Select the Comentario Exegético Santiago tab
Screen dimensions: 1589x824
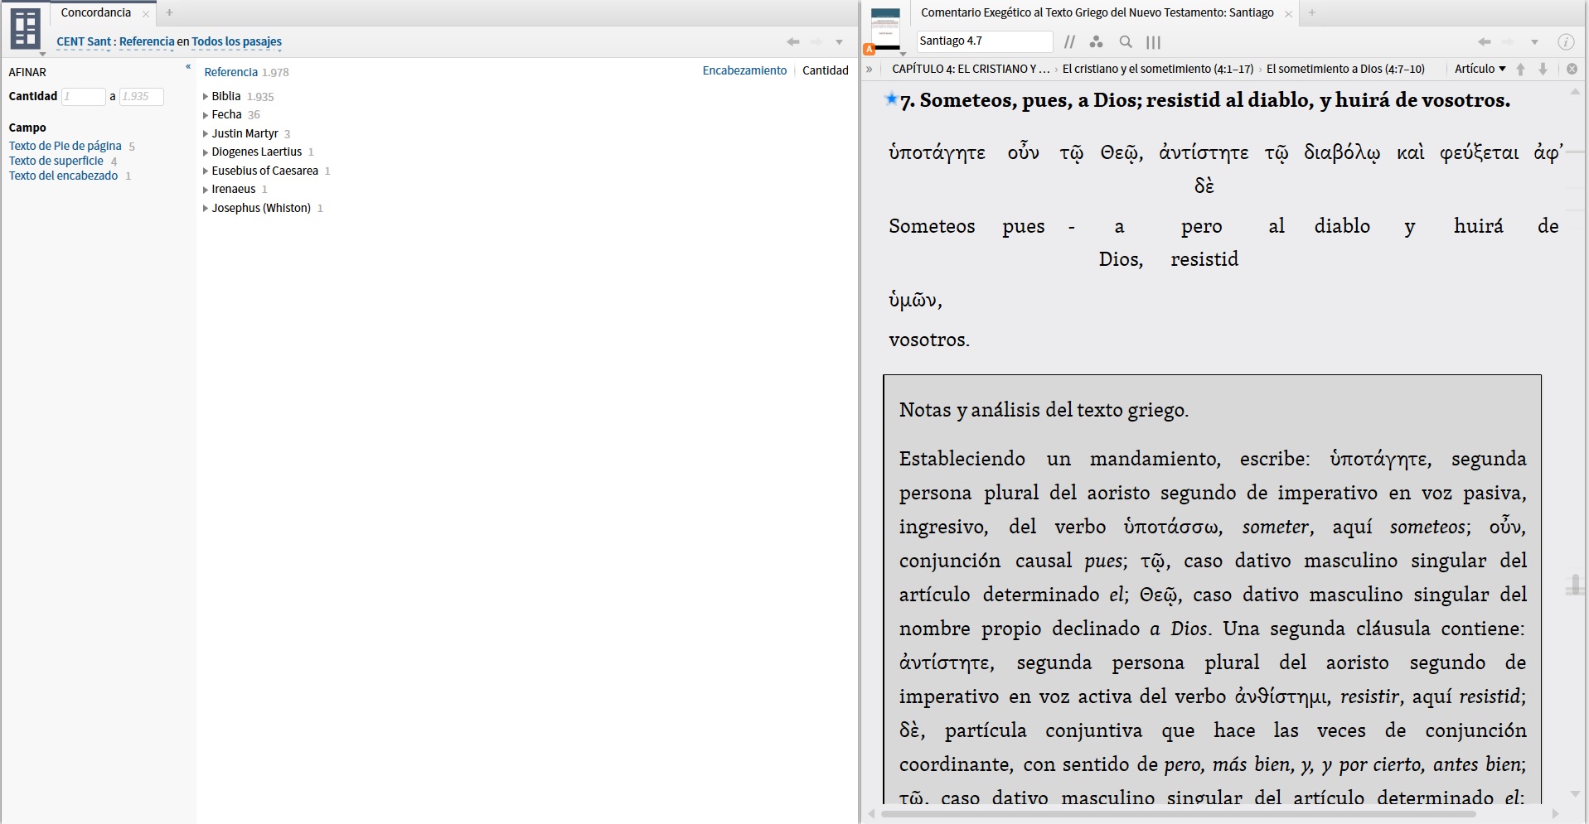point(1097,12)
